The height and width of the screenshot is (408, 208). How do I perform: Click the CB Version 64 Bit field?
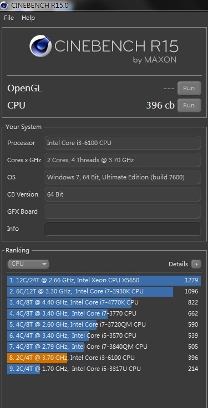tap(123, 194)
